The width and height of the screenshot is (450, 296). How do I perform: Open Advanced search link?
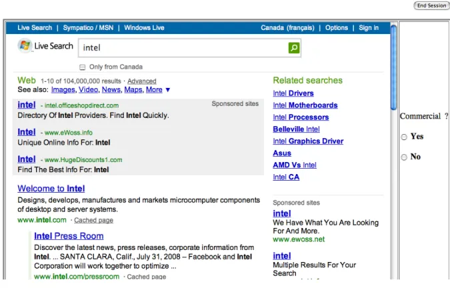pyautogui.click(x=142, y=81)
